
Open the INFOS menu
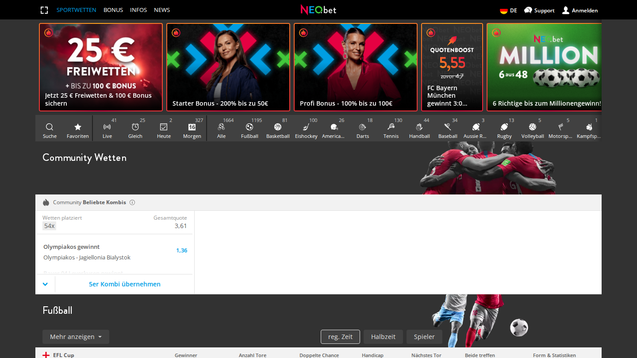pos(138,10)
